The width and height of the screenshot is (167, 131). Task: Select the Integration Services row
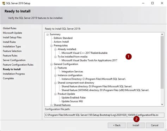72,72
